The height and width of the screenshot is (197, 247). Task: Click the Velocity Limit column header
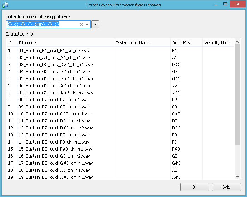218,43
